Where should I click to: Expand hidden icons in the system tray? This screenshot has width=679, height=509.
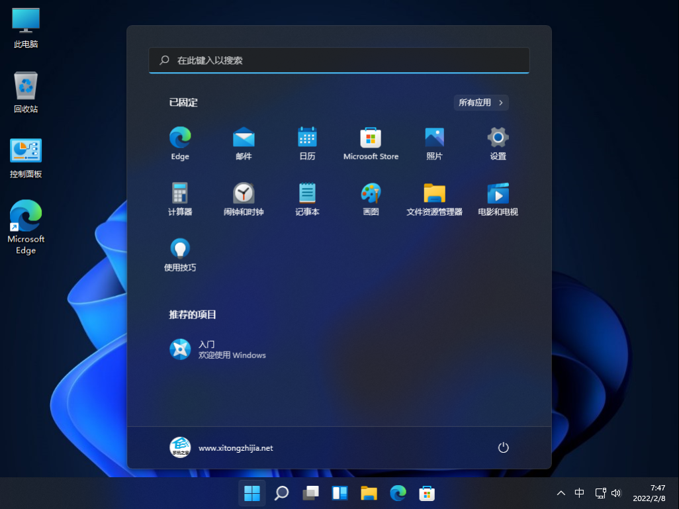pyautogui.click(x=561, y=493)
